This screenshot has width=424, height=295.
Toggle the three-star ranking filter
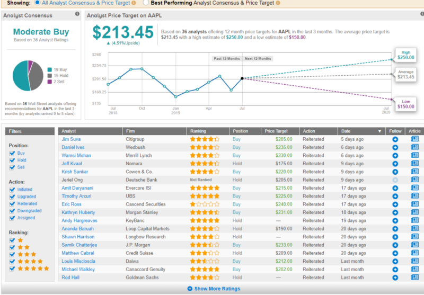click(x=12, y=254)
